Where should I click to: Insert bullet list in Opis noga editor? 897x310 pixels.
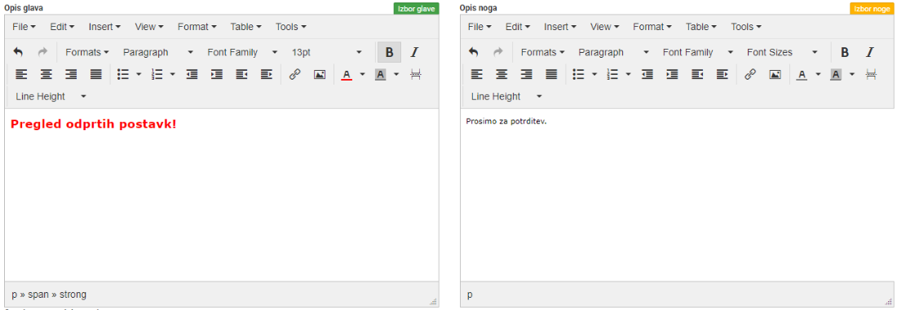point(578,74)
